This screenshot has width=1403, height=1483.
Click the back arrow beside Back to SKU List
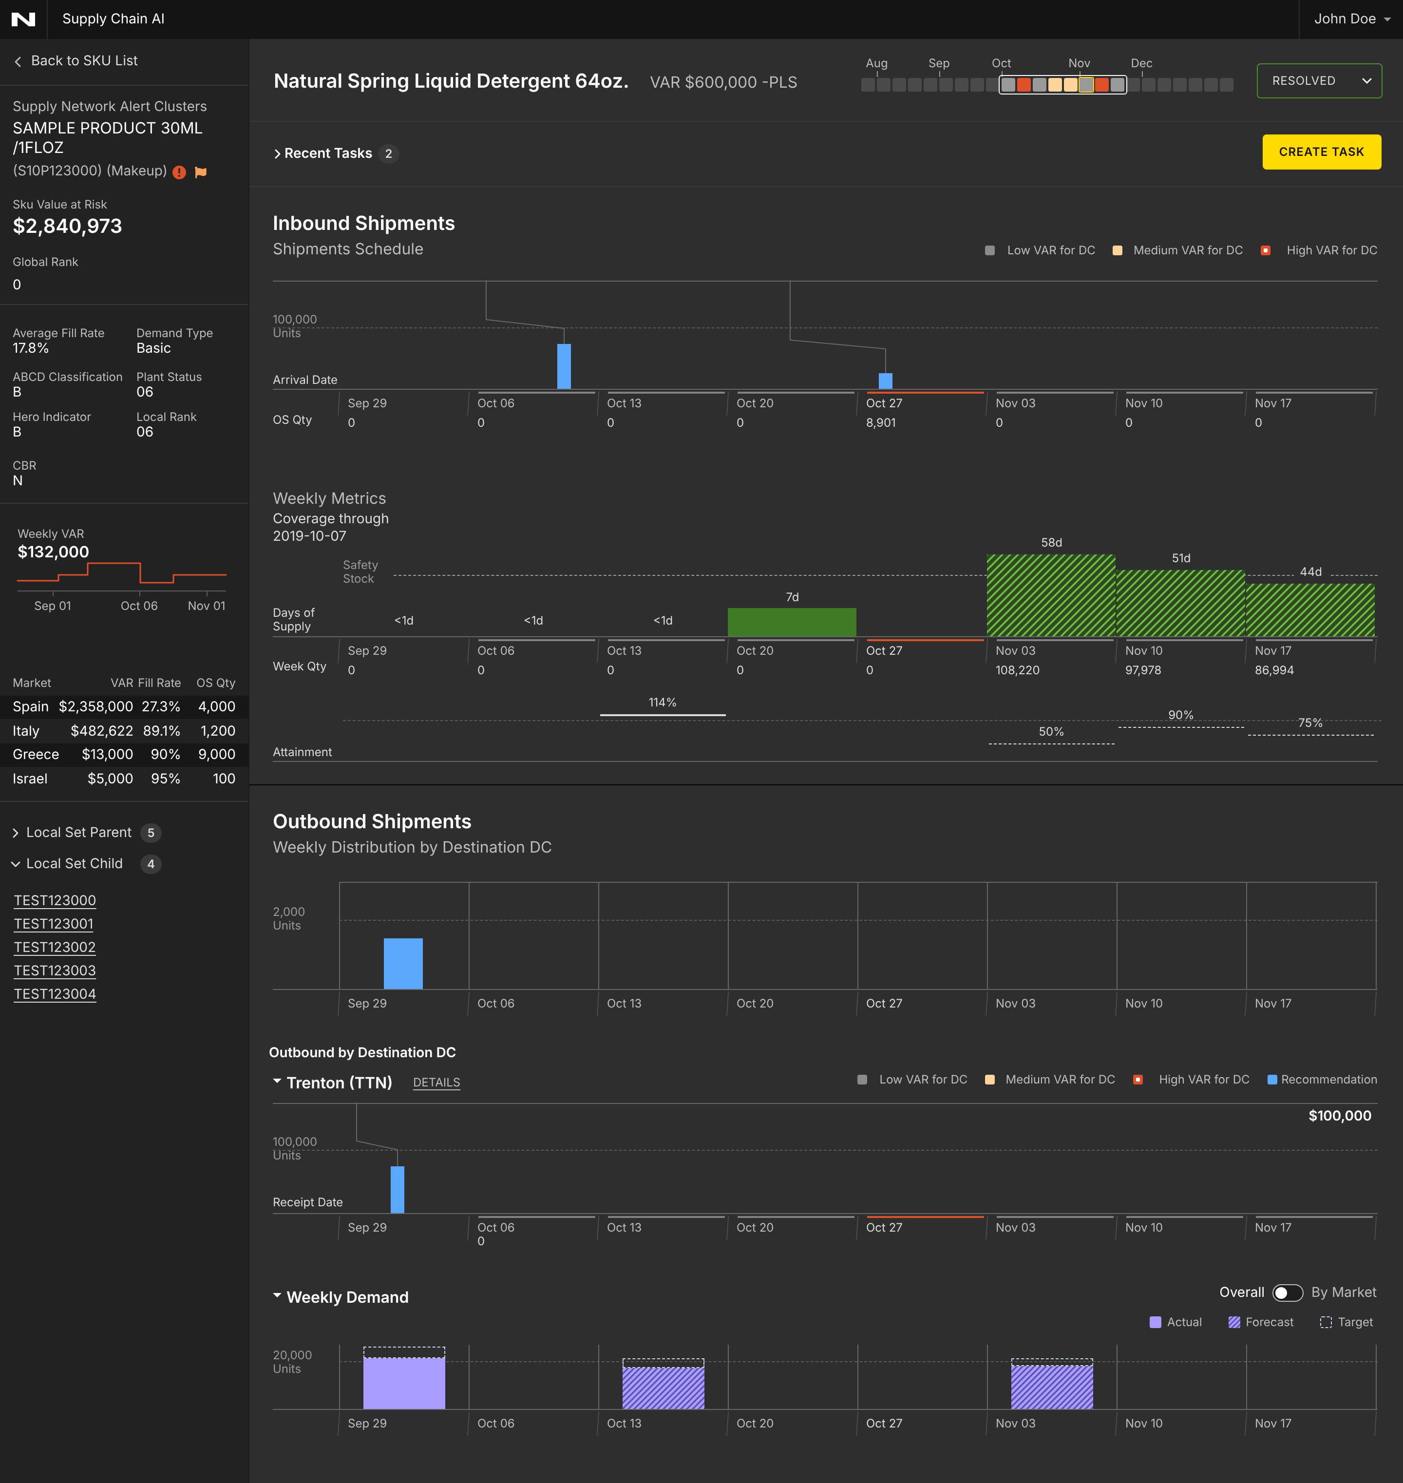[x=18, y=61]
